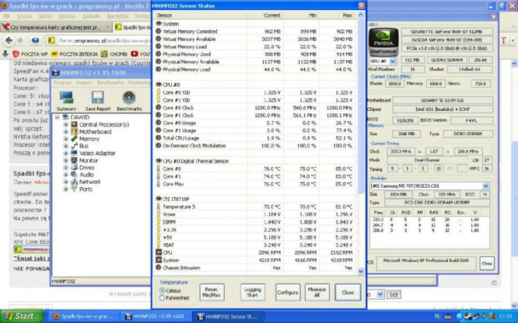Select the Fahrenheit temperature option

click(162, 298)
